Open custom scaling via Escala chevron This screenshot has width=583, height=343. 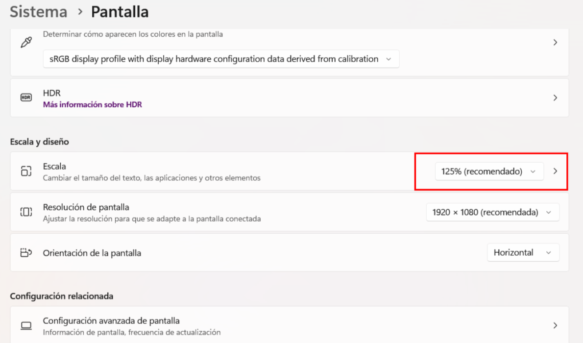click(x=555, y=171)
